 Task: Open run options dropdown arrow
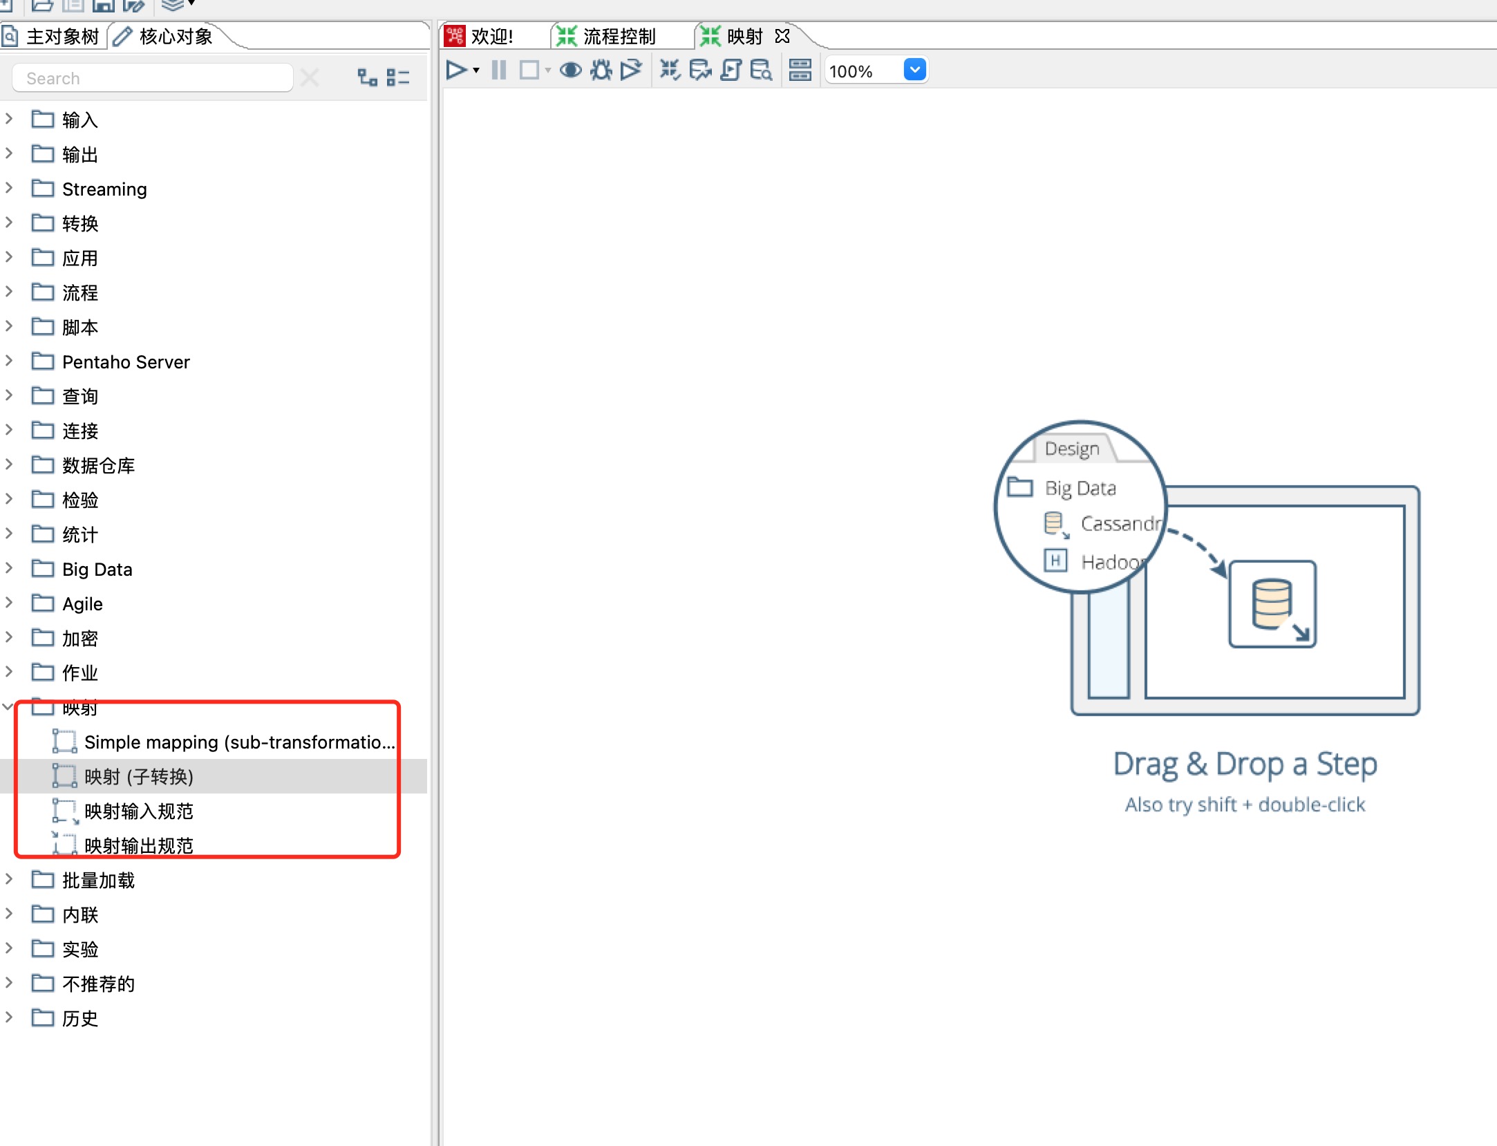click(476, 71)
